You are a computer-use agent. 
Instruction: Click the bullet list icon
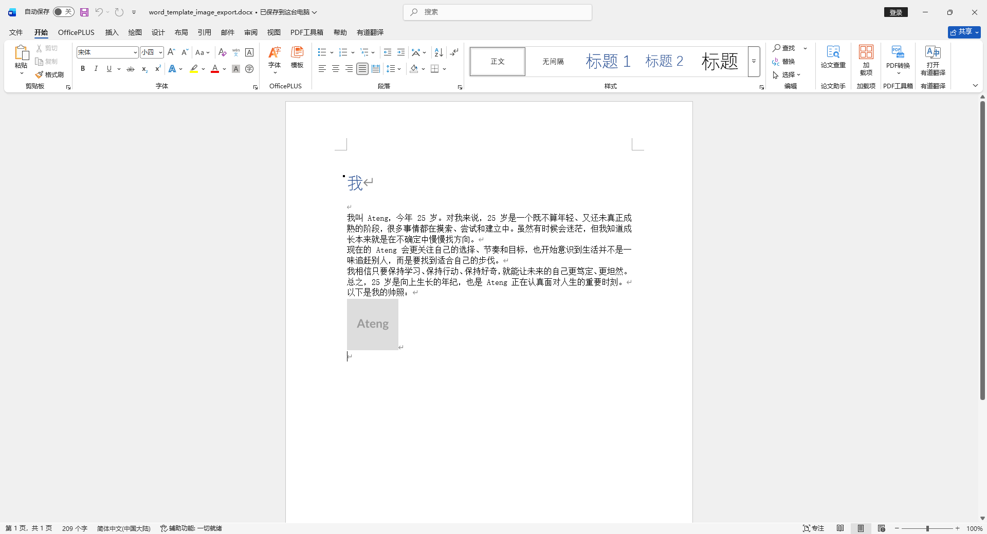click(322, 52)
